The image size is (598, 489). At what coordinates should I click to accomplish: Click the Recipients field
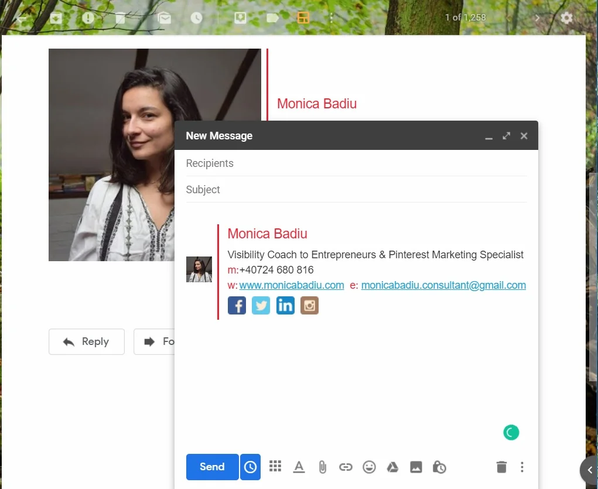click(x=356, y=163)
